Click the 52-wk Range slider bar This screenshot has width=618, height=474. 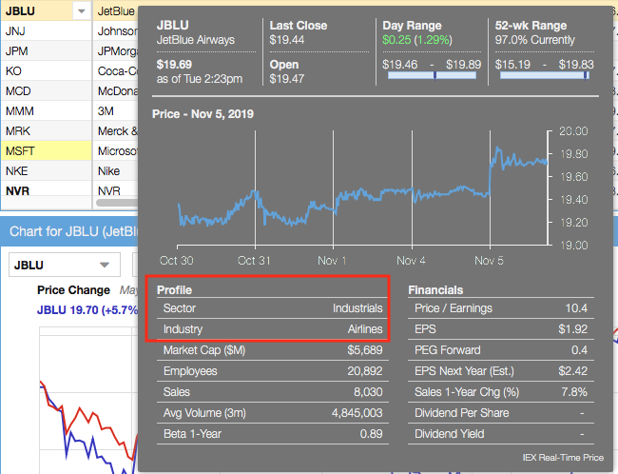545,75
